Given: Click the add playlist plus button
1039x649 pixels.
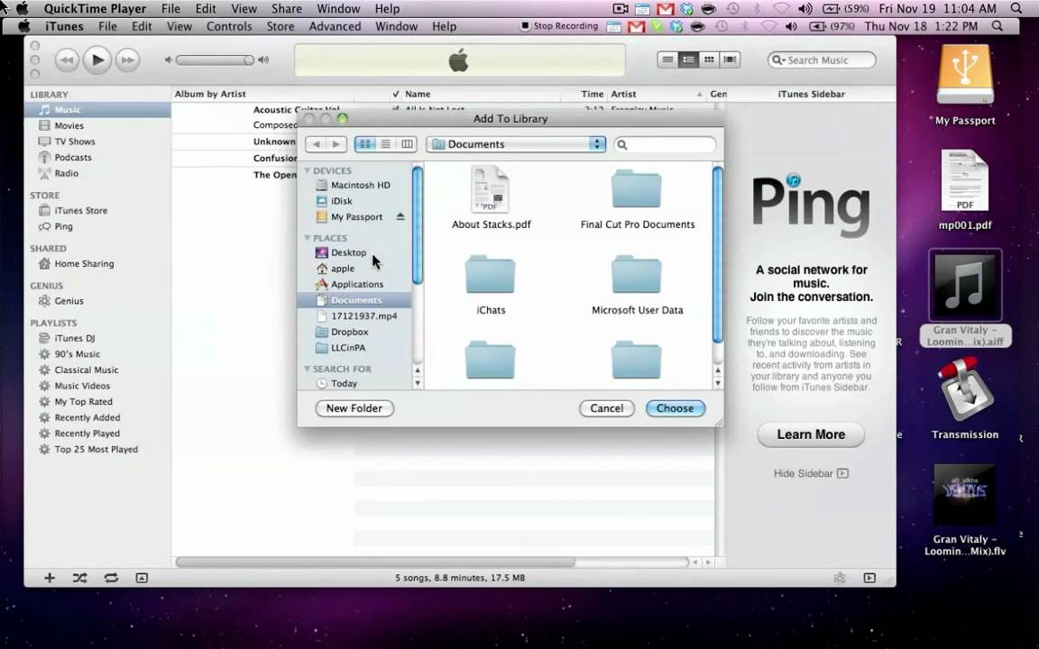Looking at the screenshot, I should (x=50, y=578).
